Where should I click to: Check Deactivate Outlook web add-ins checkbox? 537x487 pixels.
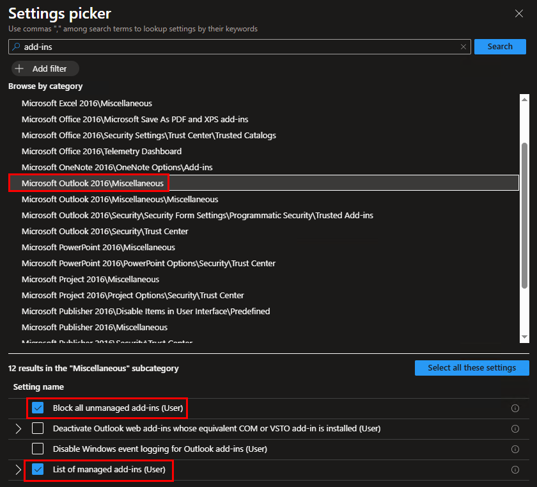coord(38,428)
